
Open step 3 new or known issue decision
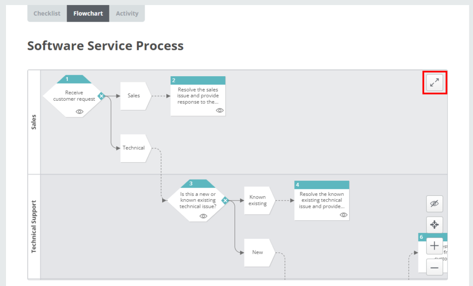coord(198,201)
